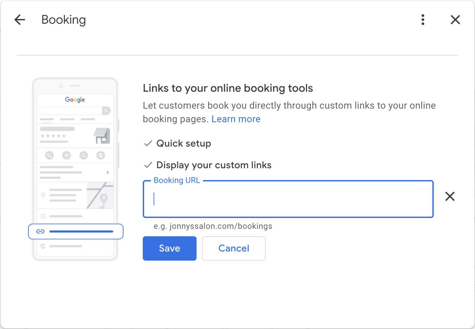Screen dimensions: 475x329
Task: Cancel the booking link entry
Action: point(234,248)
